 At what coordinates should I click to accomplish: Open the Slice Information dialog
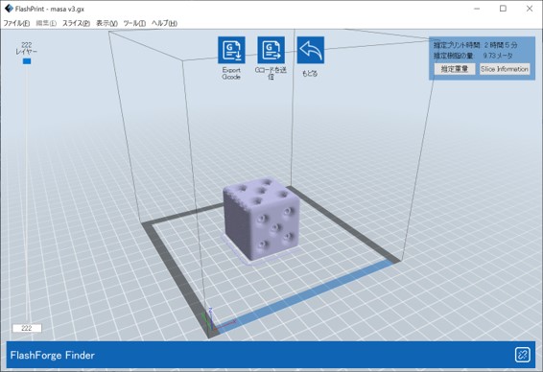coord(505,69)
